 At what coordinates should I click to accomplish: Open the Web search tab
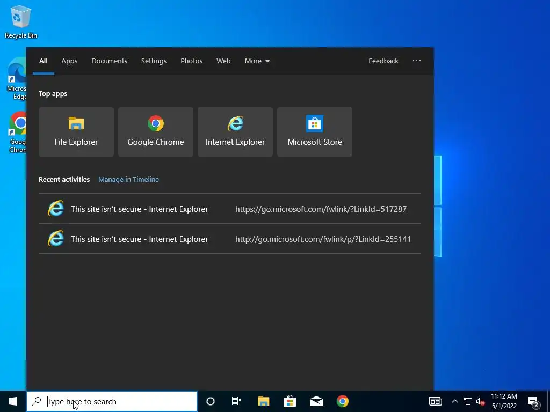point(223,61)
